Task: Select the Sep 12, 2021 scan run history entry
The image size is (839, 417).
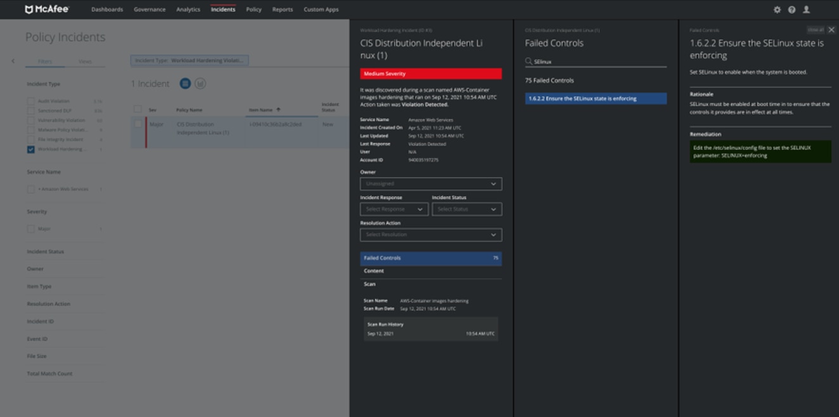Action: [x=431, y=333]
